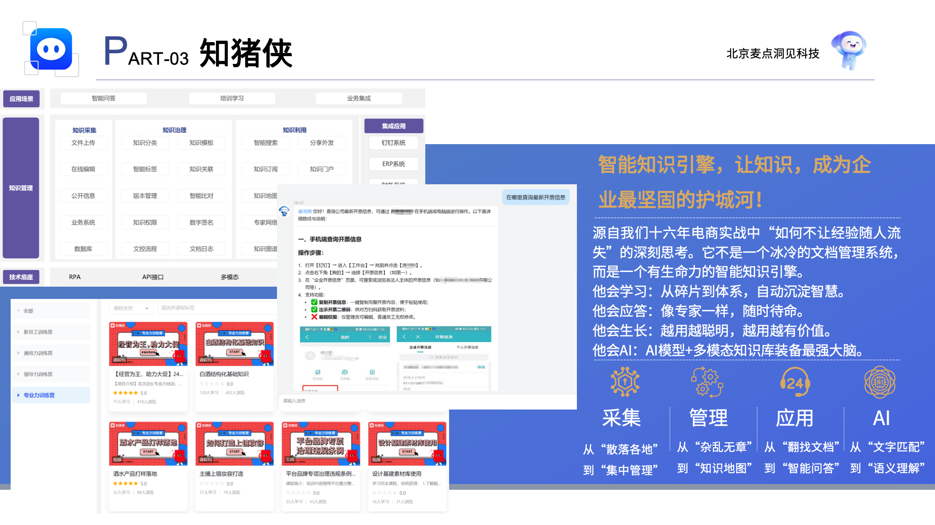Viewport: 935px width, 525px height.
Task: Click the 请选择课程标签 input field
Action: (x=217, y=308)
